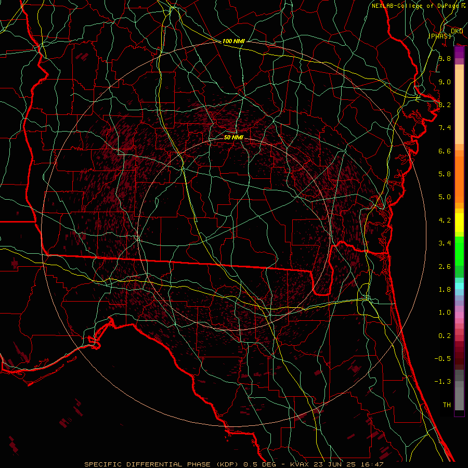Select the 1.8 value on color scale
The height and width of the screenshot is (468, 468).
pyautogui.click(x=445, y=290)
